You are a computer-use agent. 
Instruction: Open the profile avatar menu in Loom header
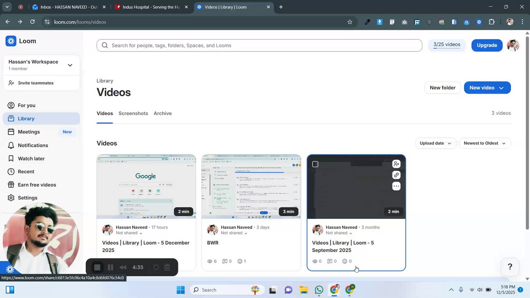[x=513, y=45]
